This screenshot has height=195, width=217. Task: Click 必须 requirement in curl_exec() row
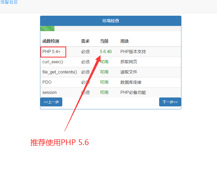85,62
